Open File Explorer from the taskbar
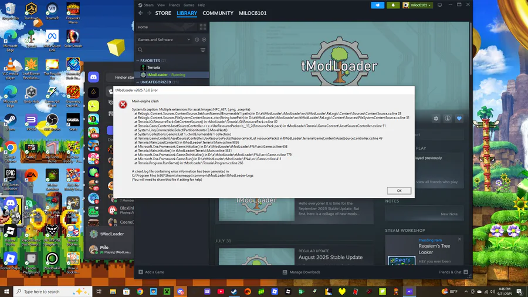This screenshot has height=297, width=528. (x=113, y=292)
